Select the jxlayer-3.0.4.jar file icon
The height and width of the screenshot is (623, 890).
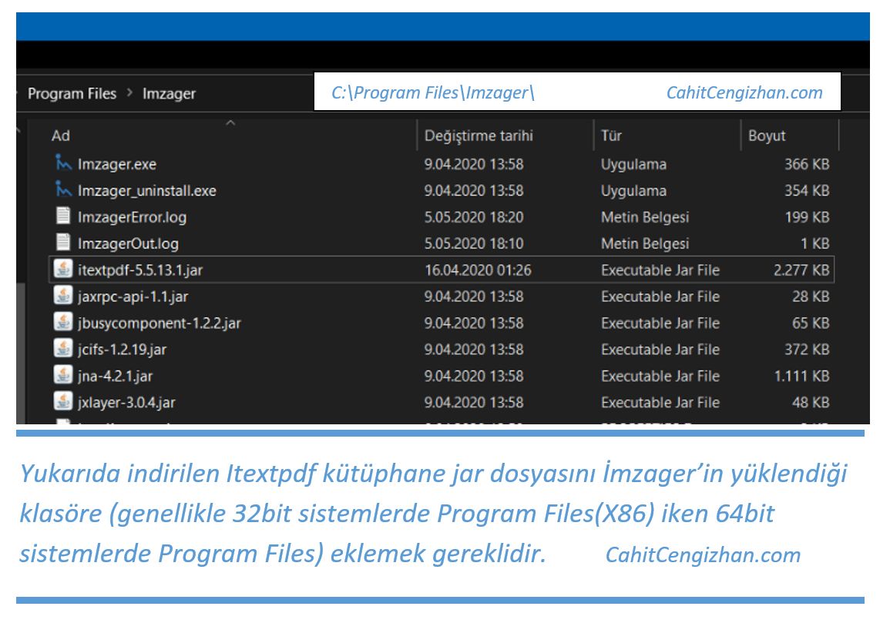click(x=64, y=402)
